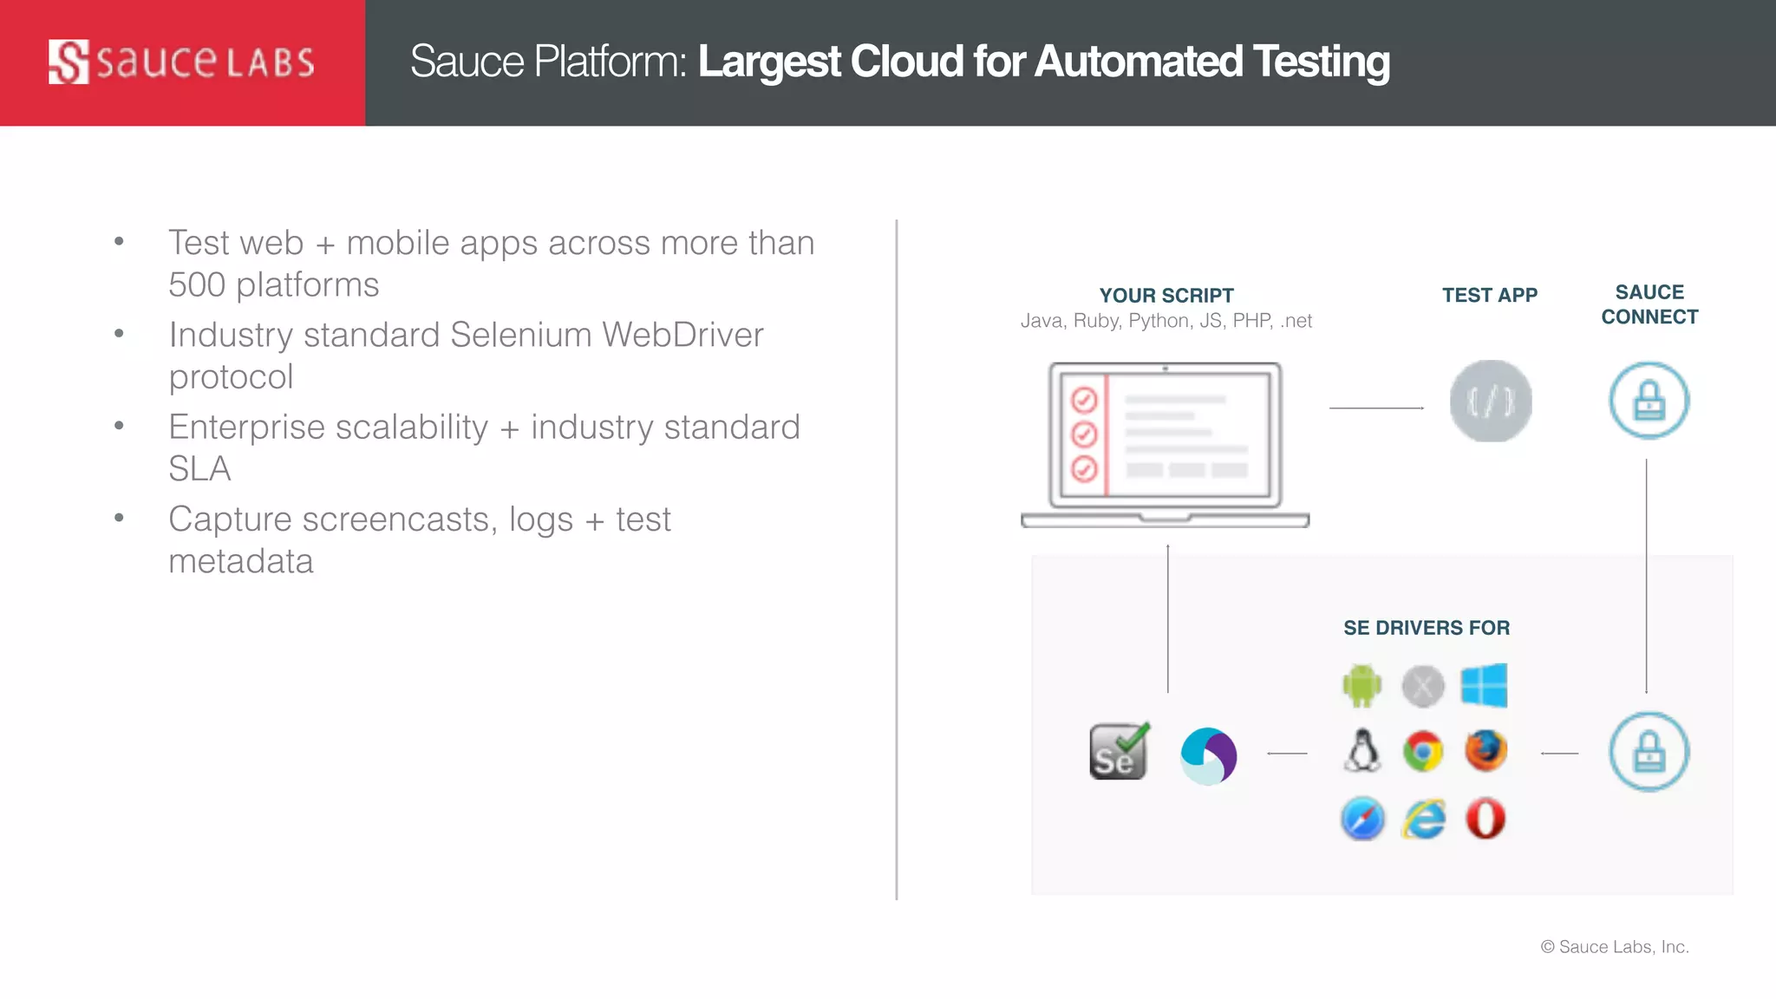This screenshot has height=999, width=1776.
Task: Click the laptop script illustration
Action: 1165,445
